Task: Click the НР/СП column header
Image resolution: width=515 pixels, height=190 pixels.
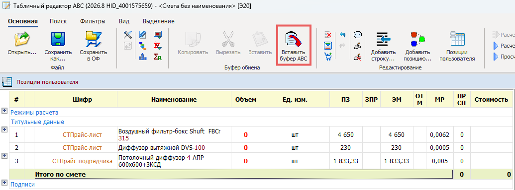Action: tap(461, 99)
